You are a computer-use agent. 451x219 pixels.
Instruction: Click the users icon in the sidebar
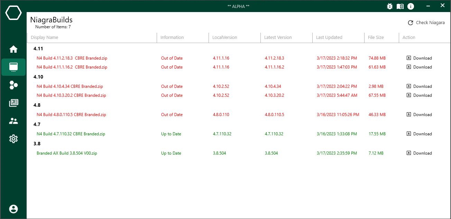(x=13, y=121)
